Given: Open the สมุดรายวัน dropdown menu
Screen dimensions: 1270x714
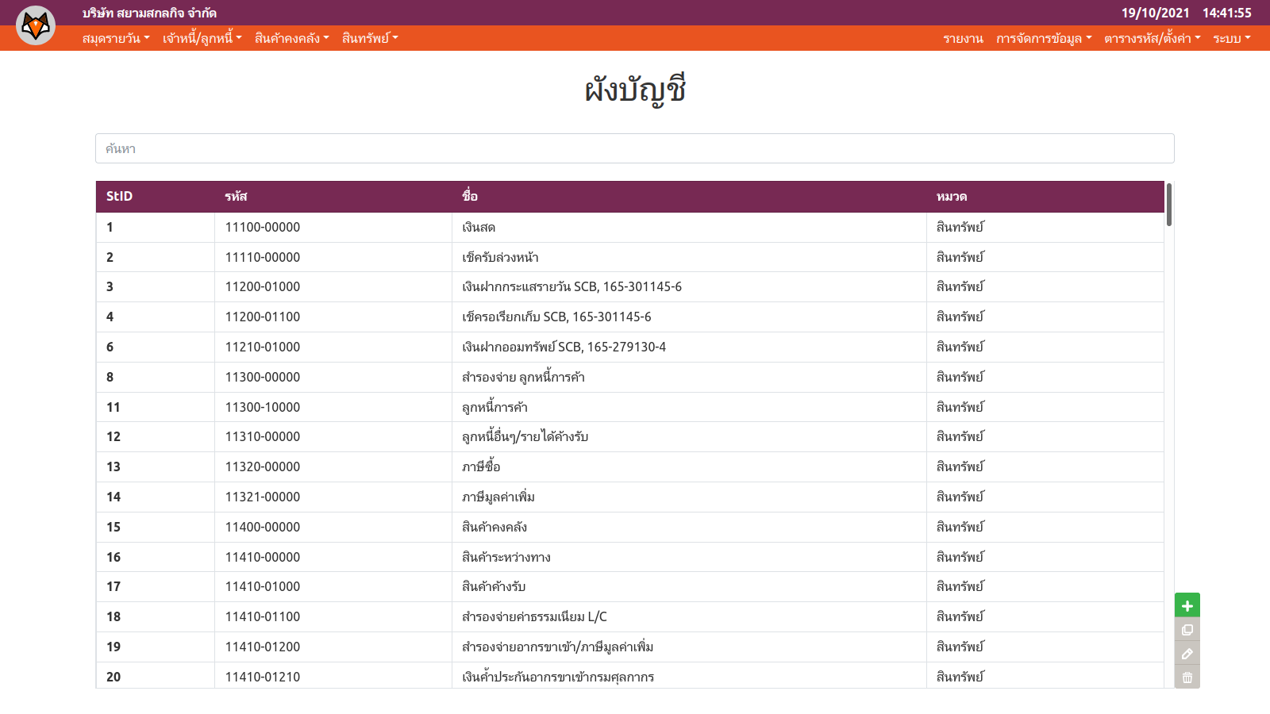Looking at the screenshot, I should (116, 38).
